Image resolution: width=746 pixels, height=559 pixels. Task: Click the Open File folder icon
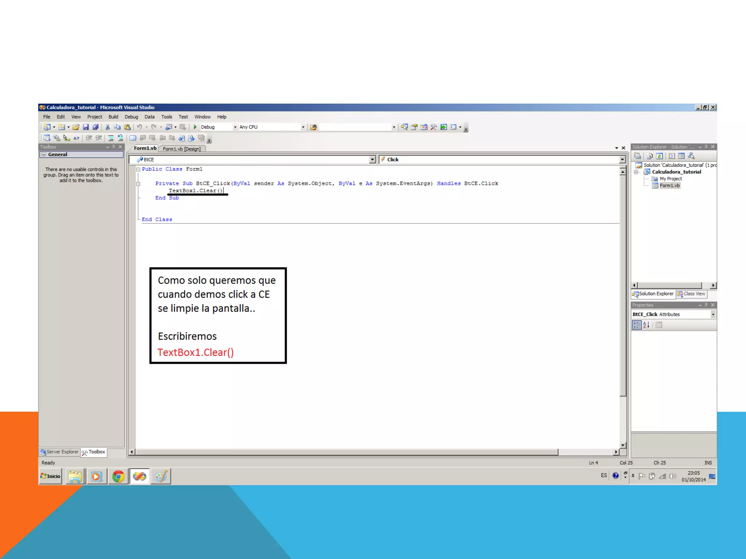[76, 127]
